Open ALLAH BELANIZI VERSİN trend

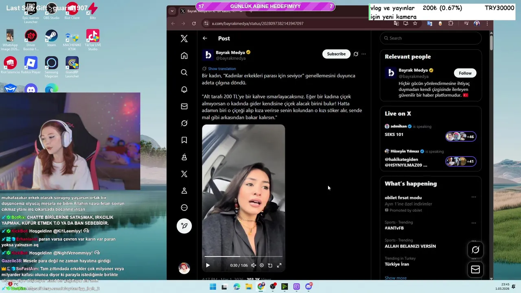click(x=410, y=246)
